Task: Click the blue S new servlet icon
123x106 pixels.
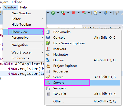Action: [106, 13]
